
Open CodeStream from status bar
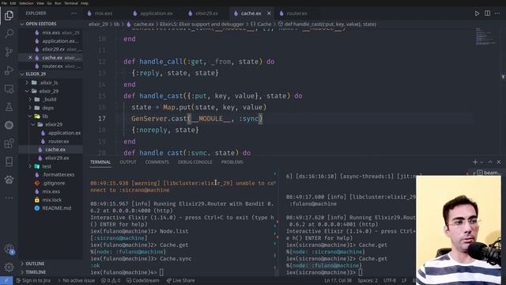(x=143, y=280)
